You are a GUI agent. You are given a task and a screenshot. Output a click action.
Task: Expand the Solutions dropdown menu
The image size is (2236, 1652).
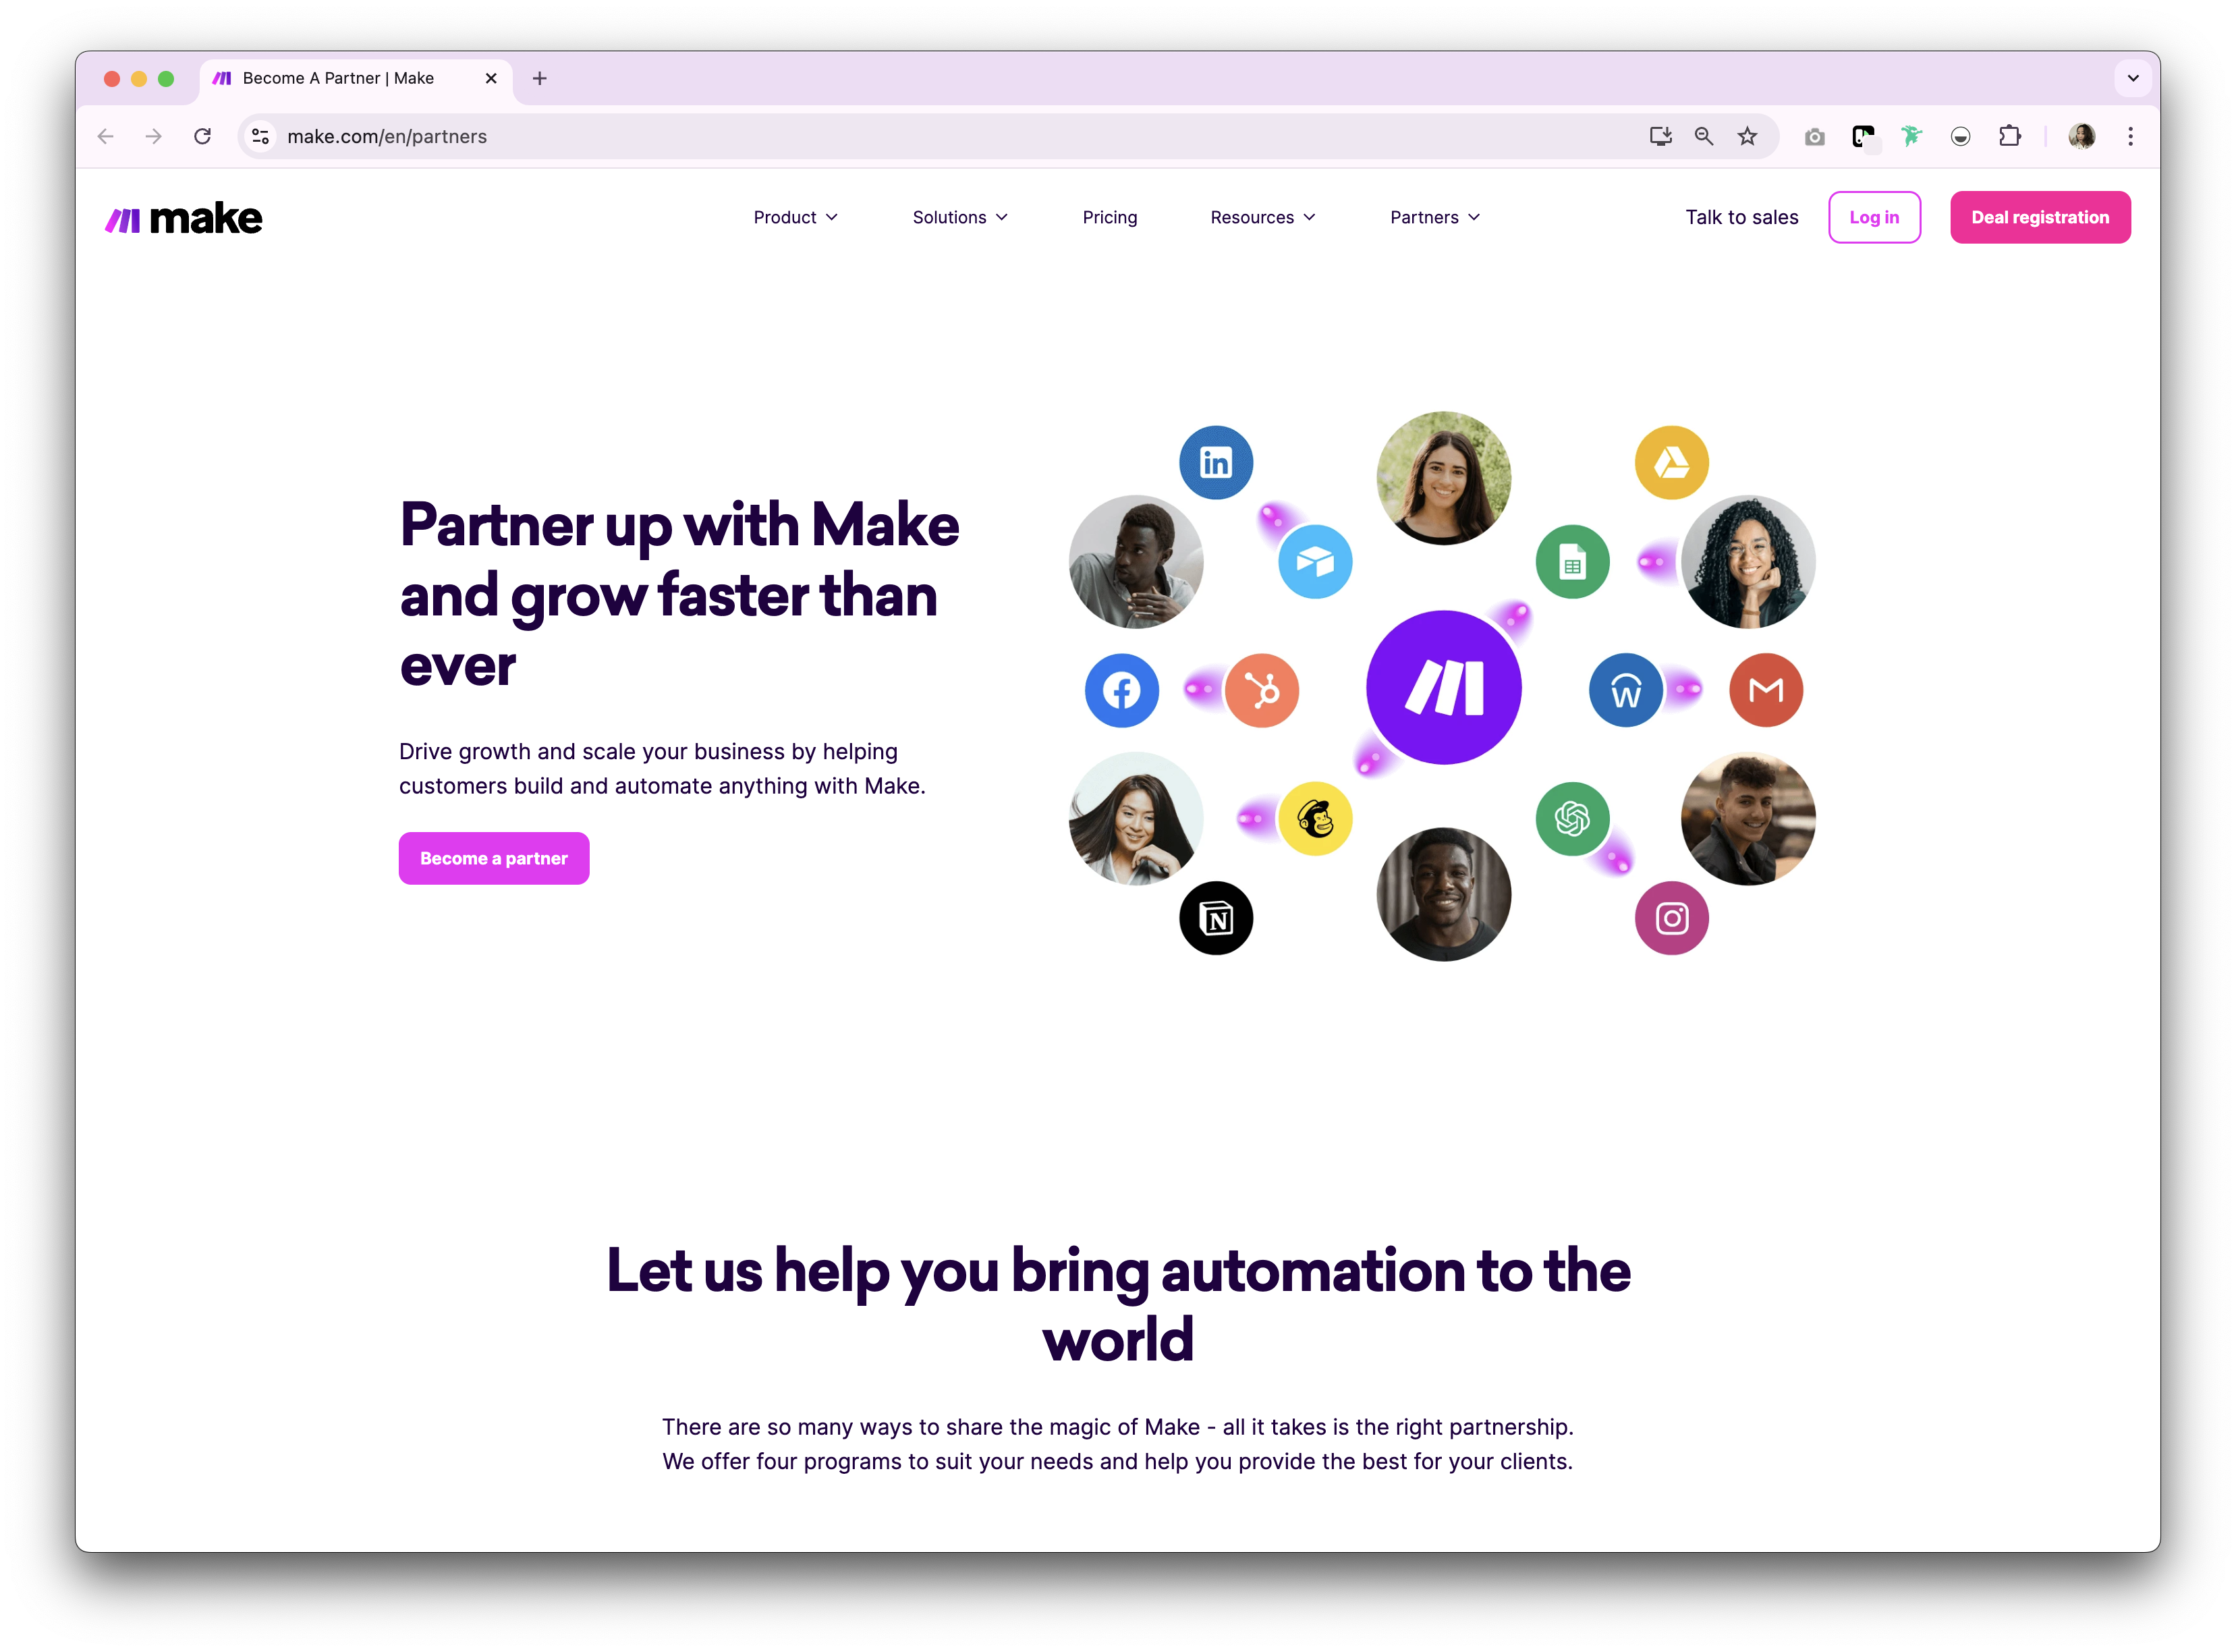coord(959,217)
